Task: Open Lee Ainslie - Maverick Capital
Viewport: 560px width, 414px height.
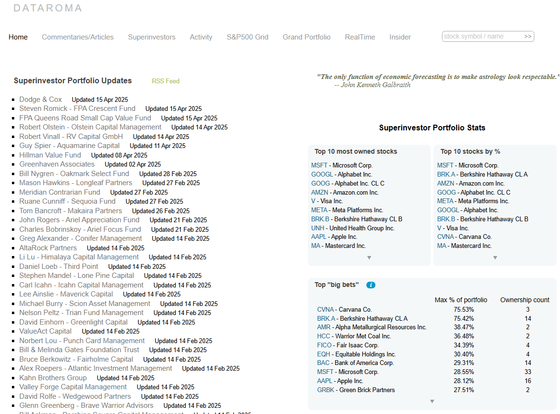Action: [x=66, y=294]
